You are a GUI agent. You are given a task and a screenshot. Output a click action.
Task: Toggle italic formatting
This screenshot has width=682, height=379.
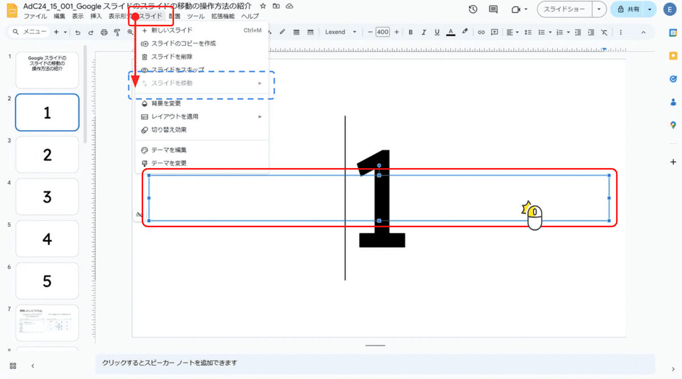[423, 32]
